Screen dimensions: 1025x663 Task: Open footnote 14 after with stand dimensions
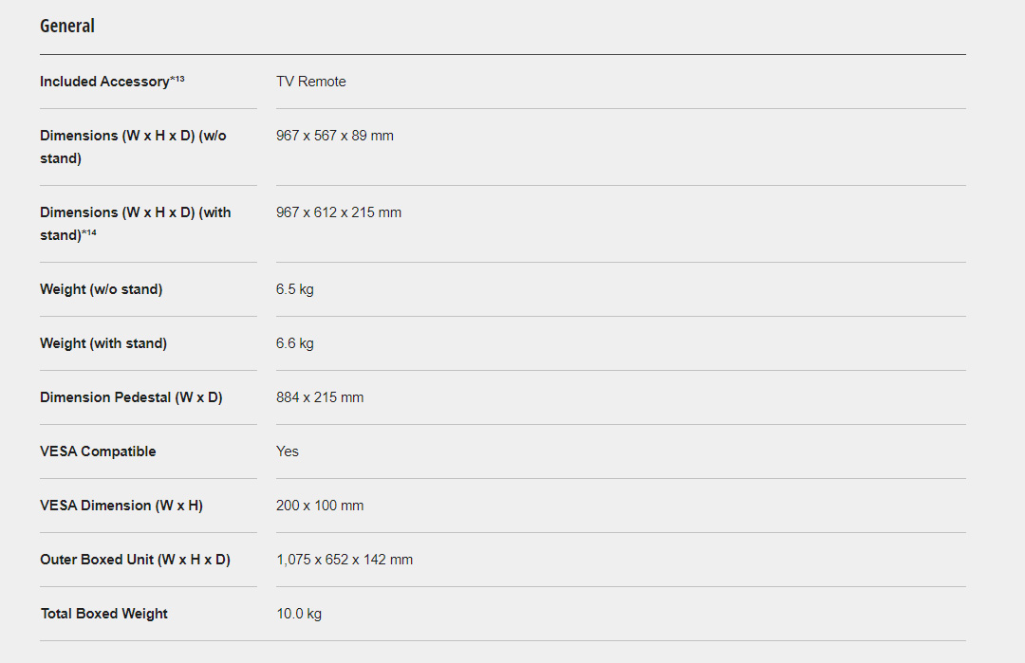[x=89, y=233]
